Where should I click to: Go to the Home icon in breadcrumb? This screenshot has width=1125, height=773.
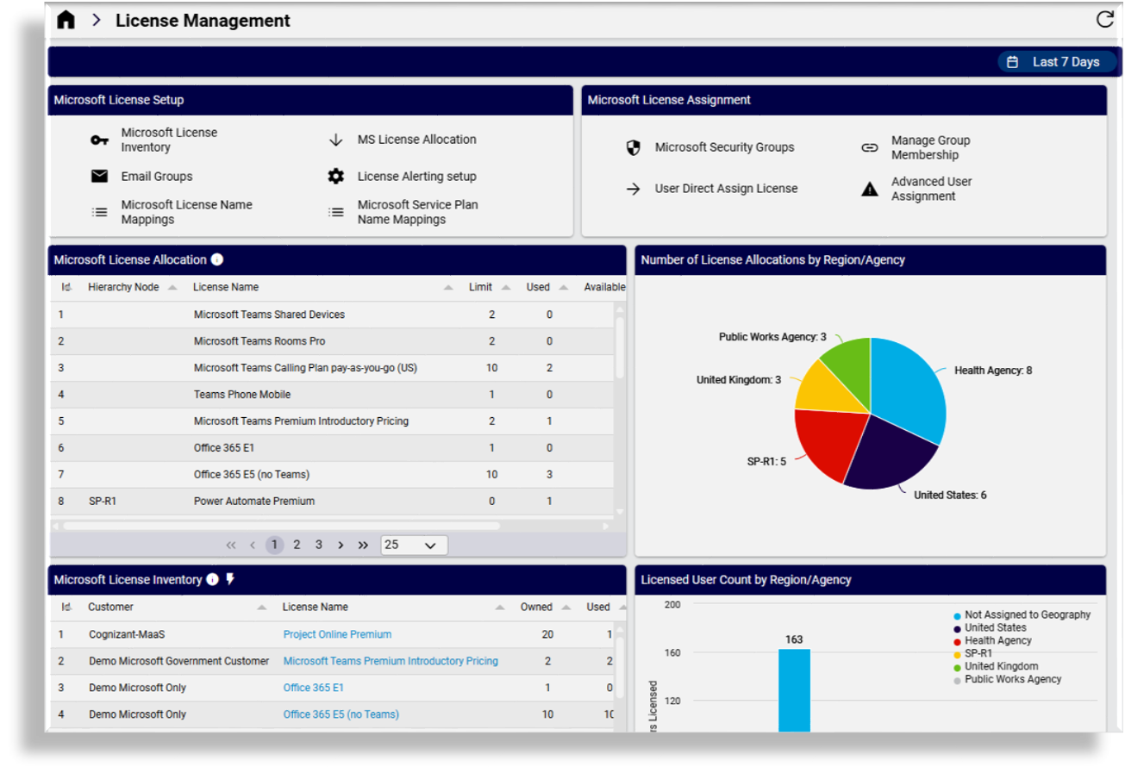[66, 20]
